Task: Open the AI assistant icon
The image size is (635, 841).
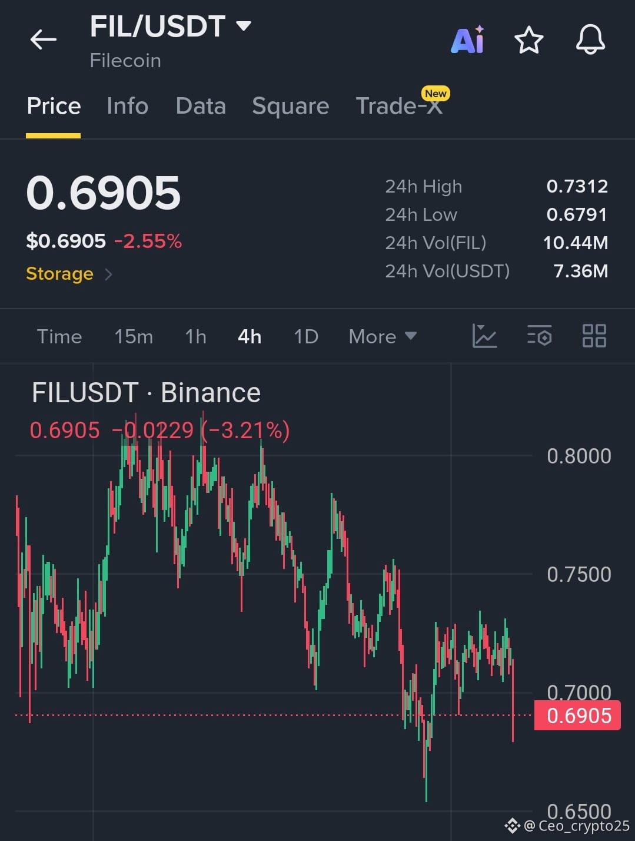Action: (x=468, y=39)
